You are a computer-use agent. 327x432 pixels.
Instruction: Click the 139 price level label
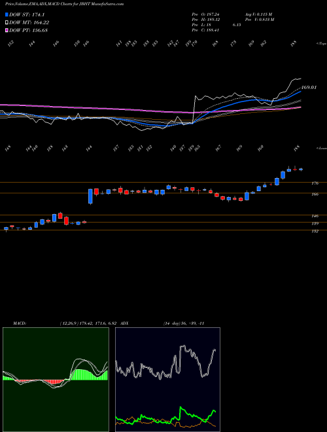(x=315, y=223)
